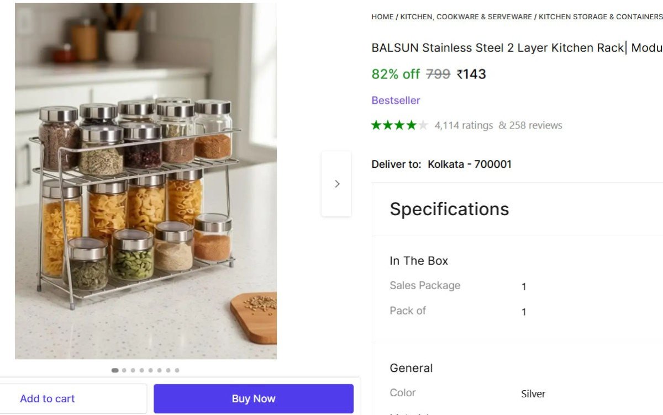
Task: Click the green star rating icons
Action: (399, 125)
